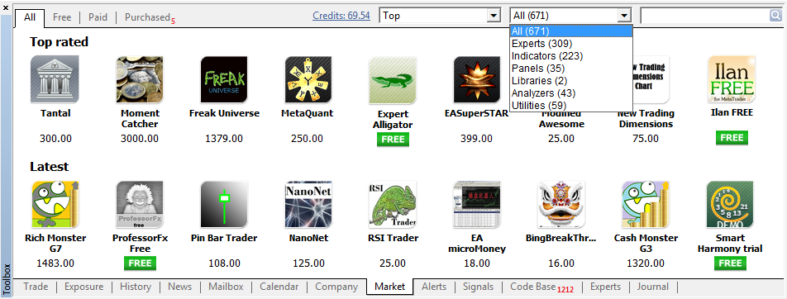
Task: Open the Rich Monster G7 icon
Action: [55, 204]
